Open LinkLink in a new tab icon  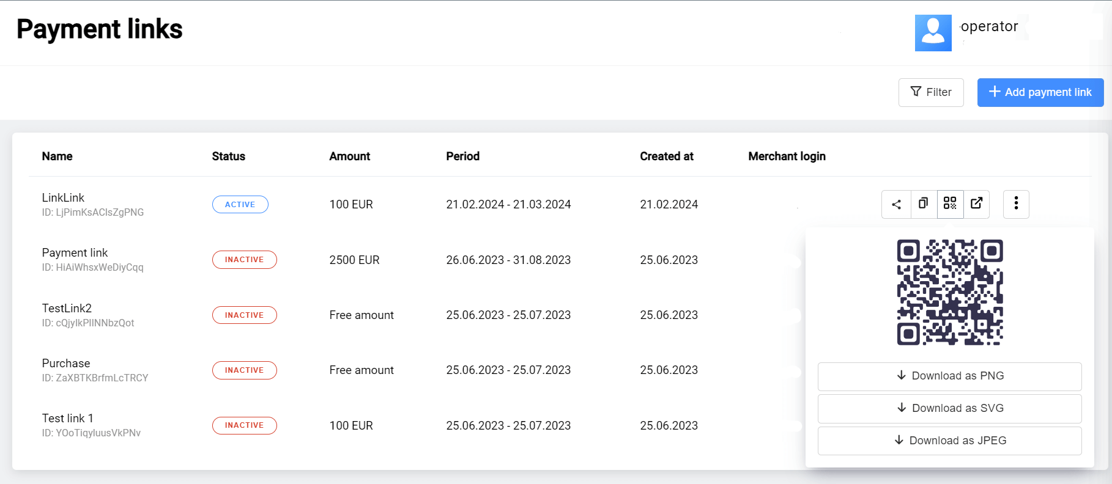coord(977,204)
